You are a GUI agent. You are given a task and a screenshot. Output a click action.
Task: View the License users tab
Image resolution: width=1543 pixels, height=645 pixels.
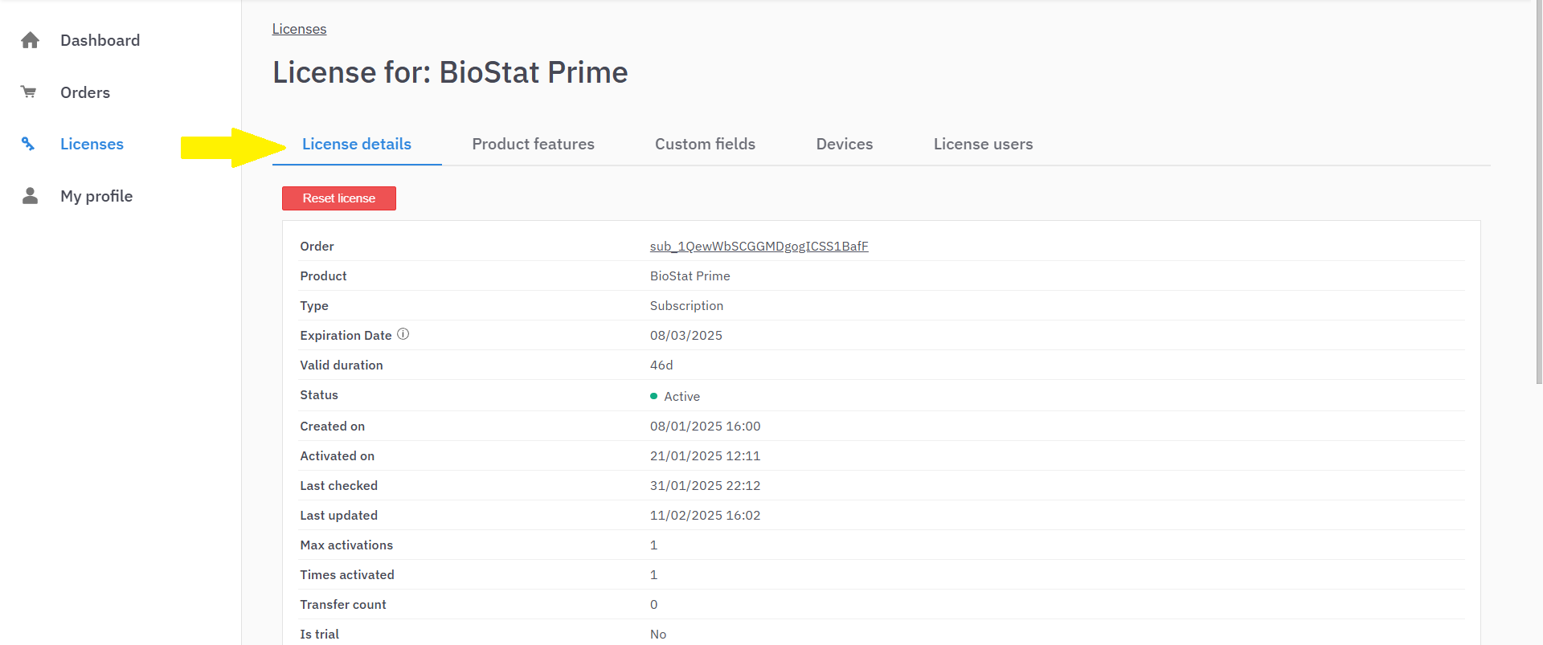(x=983, y=144)
